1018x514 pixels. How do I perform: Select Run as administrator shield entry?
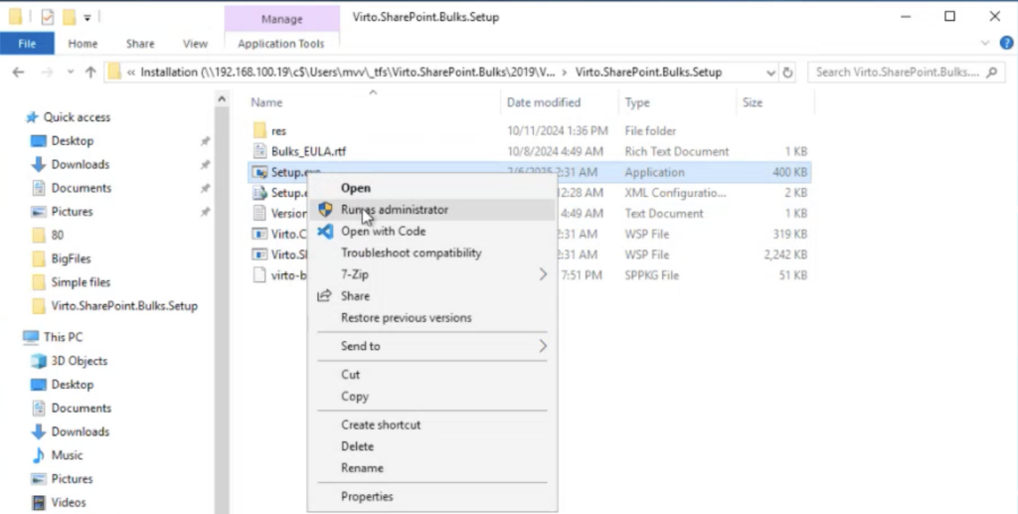point(431,210)
